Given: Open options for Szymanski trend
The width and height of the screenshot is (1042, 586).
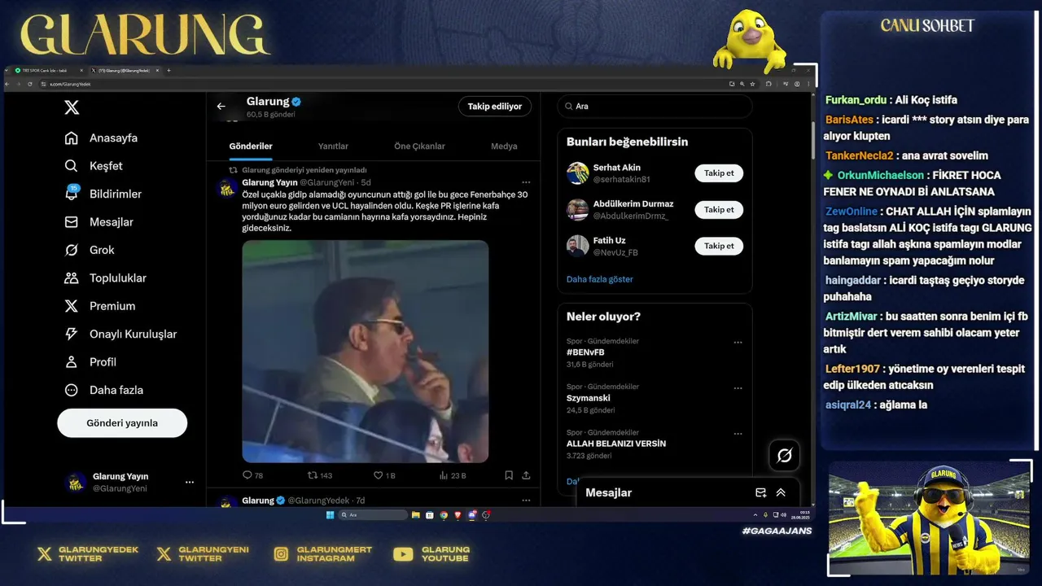Looking at the screenshot, I should (738, 388).
